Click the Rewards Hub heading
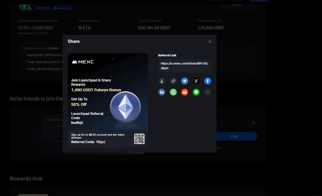The image size is (322, 196). pos(26,179)
